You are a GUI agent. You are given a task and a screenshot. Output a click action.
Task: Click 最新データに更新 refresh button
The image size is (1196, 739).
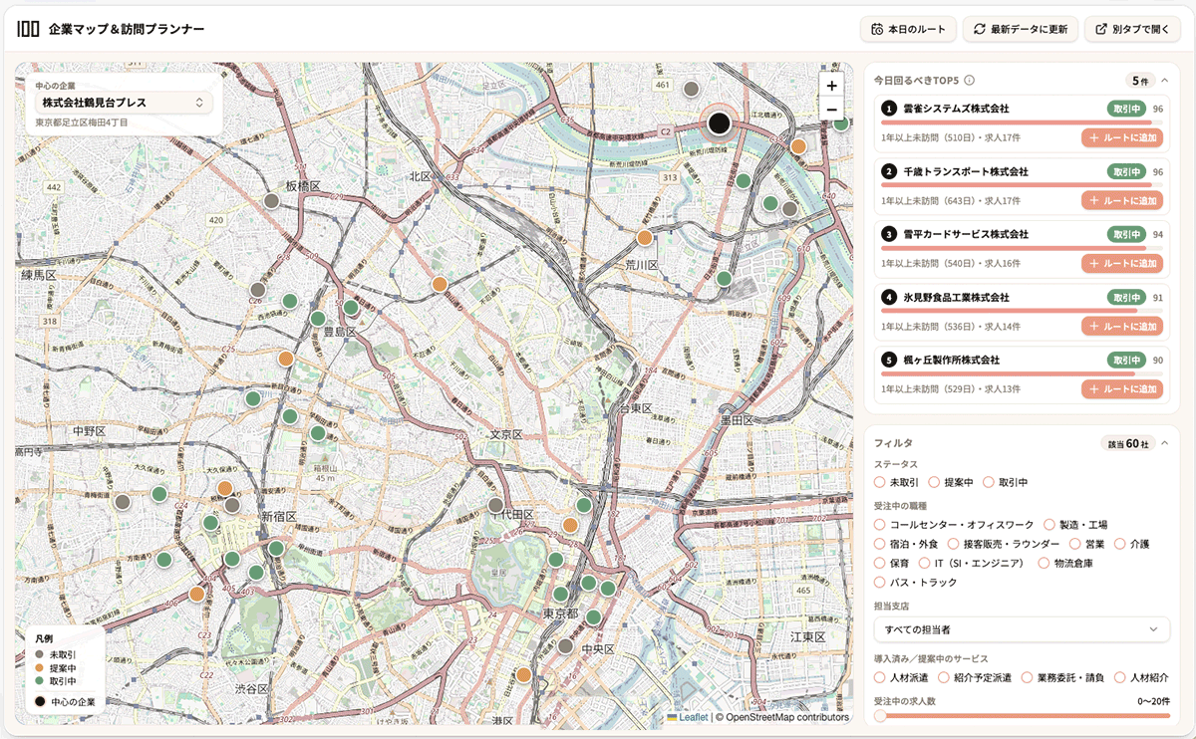coord(1021,29)
